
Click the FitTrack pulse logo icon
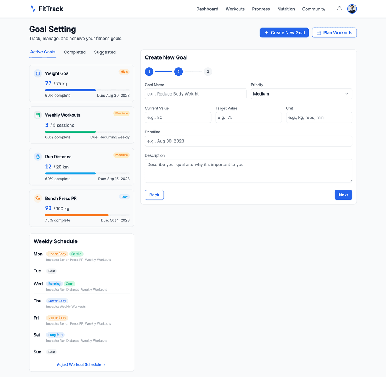[x=33, y=9]
